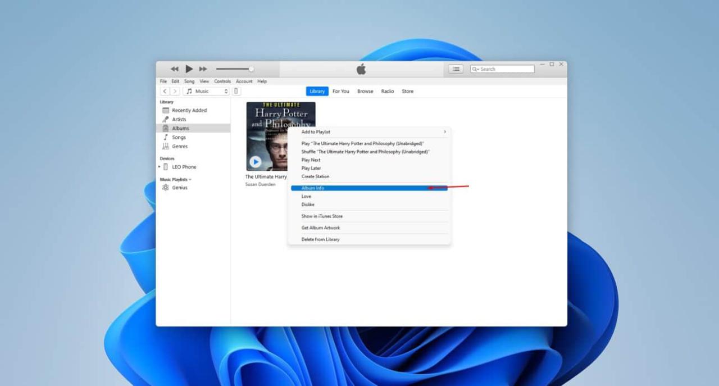Choose Play Next from context menu
719x386 pixels.
369,160
